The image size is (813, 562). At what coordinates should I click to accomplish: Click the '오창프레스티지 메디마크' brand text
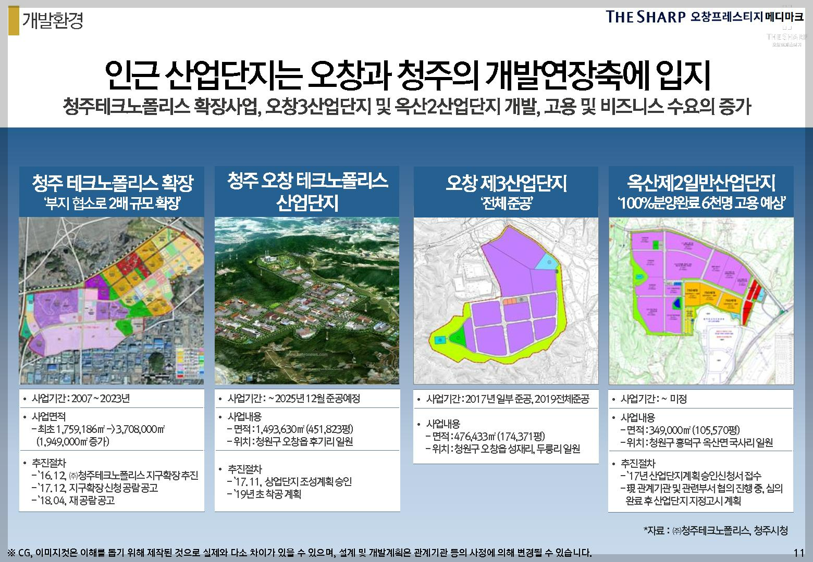pos(747,17)
